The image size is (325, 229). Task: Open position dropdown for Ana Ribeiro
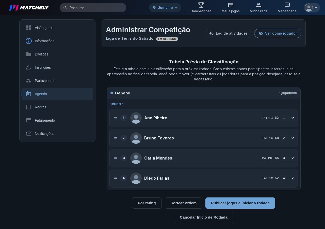[288, 118]
